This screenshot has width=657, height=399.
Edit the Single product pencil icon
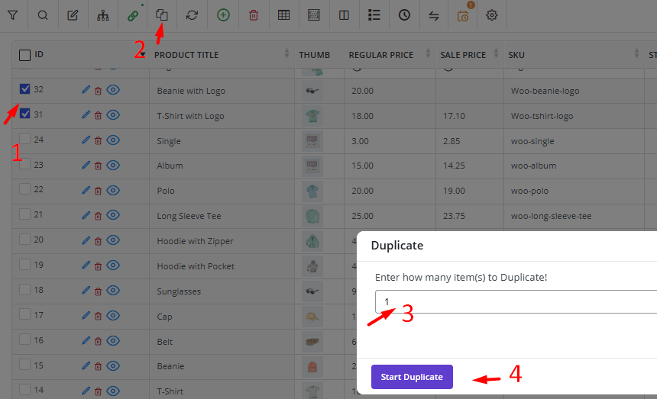coord(86,140)
